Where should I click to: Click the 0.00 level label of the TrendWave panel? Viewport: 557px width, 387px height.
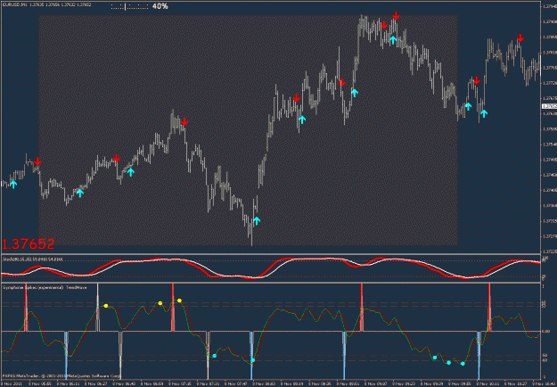point(546,331)
